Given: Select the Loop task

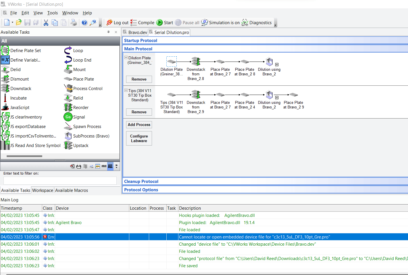Looking at the screenshot, I should (x=74, y=51).
